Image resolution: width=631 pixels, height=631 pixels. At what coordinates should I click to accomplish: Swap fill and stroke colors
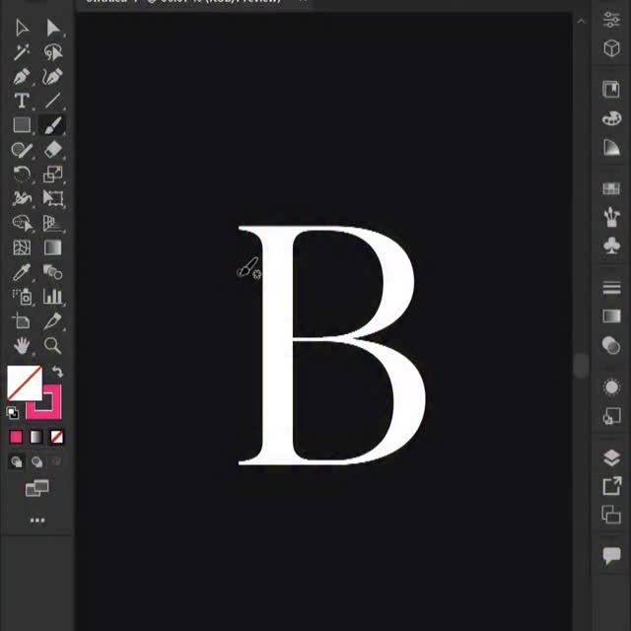coord(57,372)
